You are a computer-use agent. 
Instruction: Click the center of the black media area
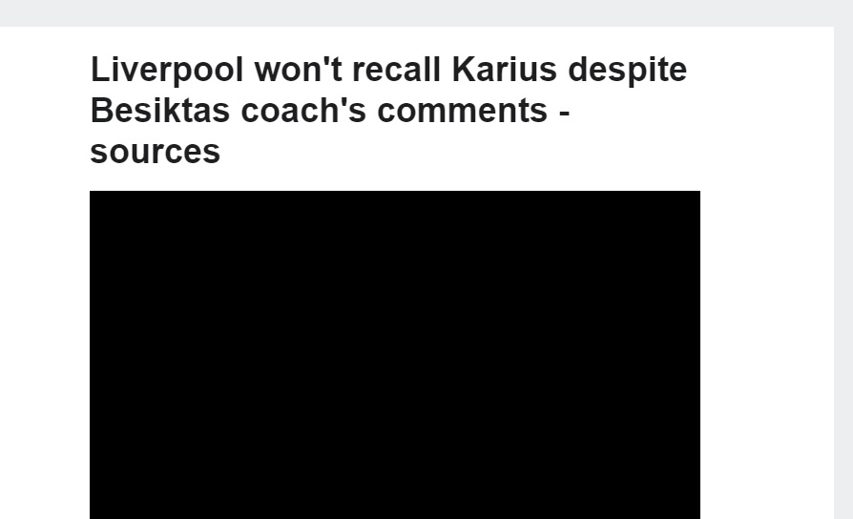click(395, 355)
